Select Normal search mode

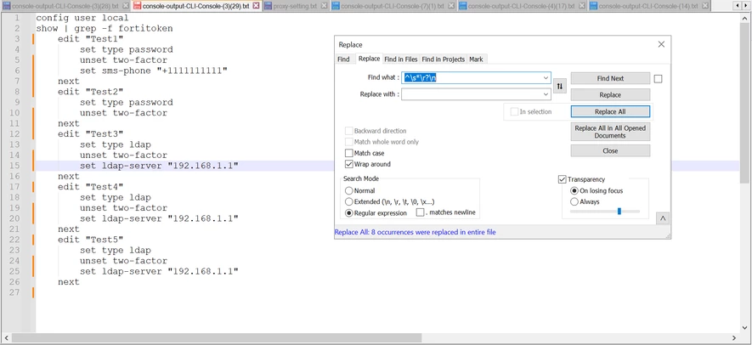point(349,190)
